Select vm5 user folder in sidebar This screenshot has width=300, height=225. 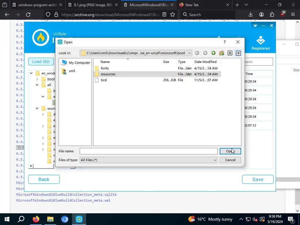click(x=69, y=71)
